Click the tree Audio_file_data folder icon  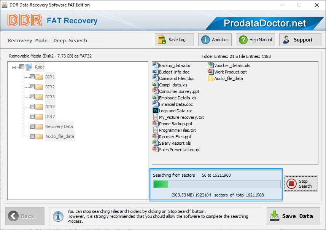tap(39, 137)
